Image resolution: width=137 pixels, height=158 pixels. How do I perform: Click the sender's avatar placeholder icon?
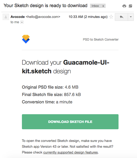(6, 17)
